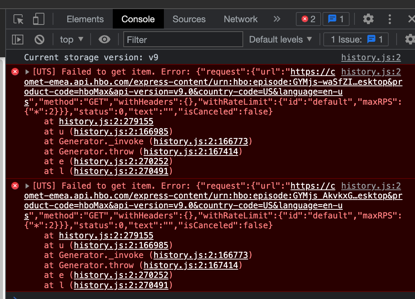Image resolution: width=415 pixels, height=299 pixels.
Task: Click the red errors counter badge
Action: (x=308, y=19)
